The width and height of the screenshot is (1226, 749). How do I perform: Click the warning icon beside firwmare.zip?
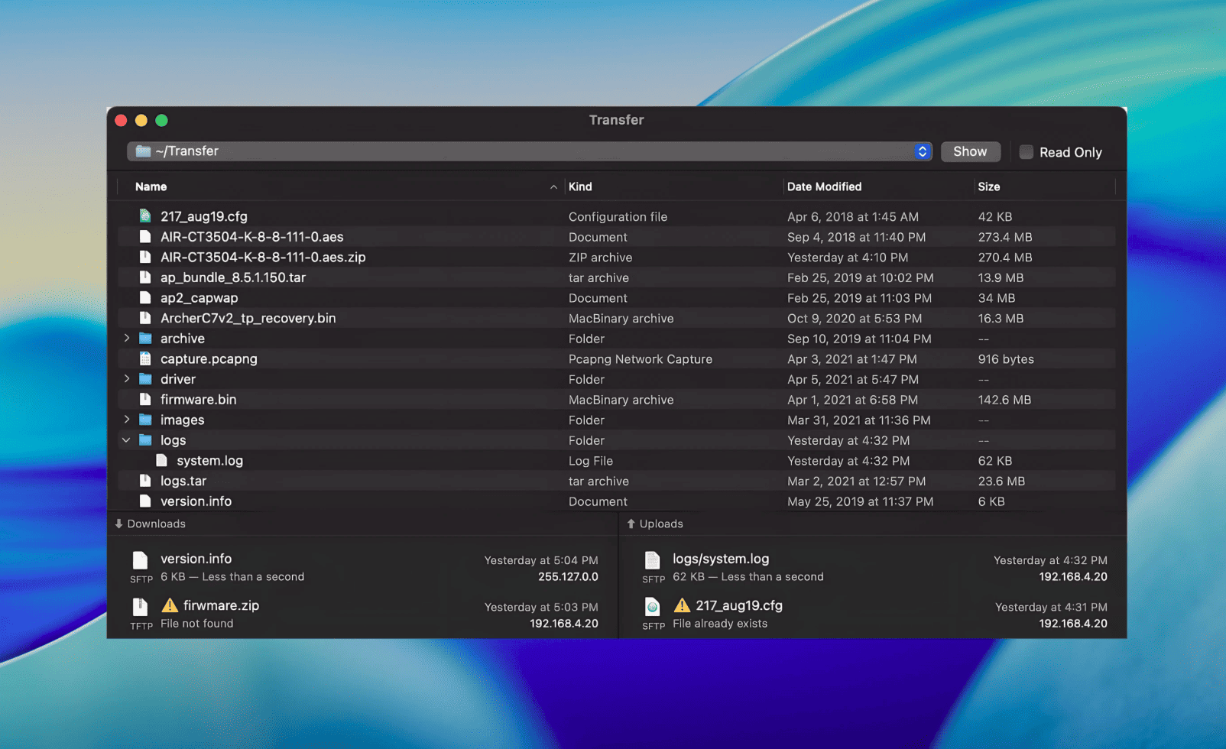170,605
